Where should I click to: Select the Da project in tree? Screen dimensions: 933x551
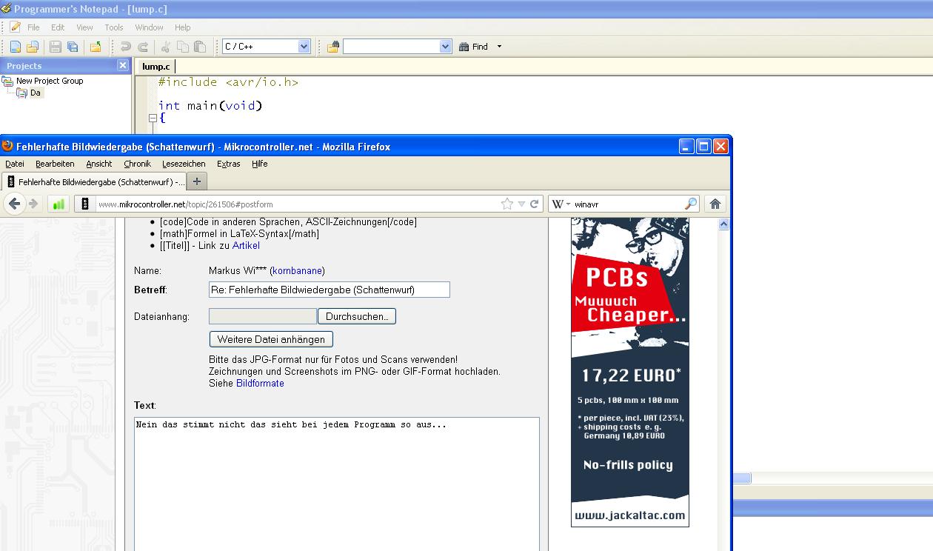coord(36,93)
